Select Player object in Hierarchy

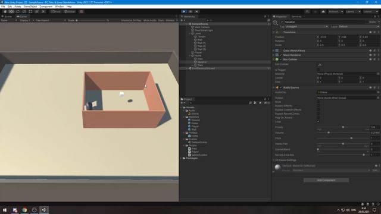coord(198,52)
